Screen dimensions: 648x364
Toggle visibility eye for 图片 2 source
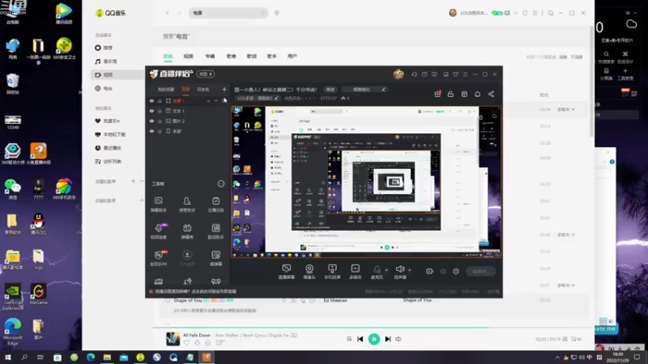151,121
